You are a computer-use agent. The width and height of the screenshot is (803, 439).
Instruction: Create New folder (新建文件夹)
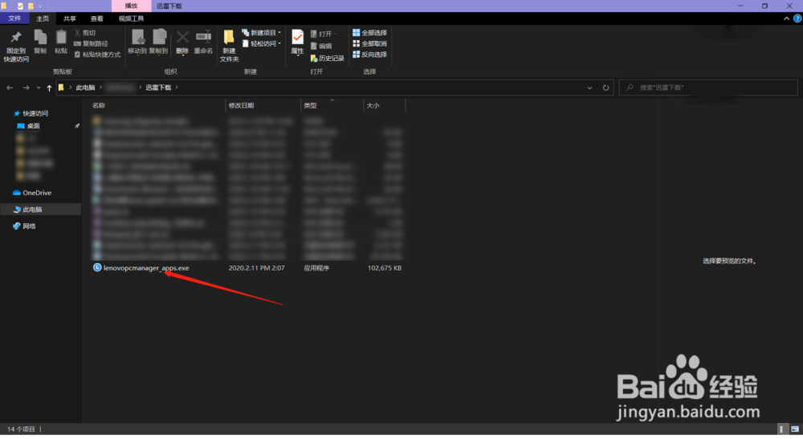click(229, 46)
